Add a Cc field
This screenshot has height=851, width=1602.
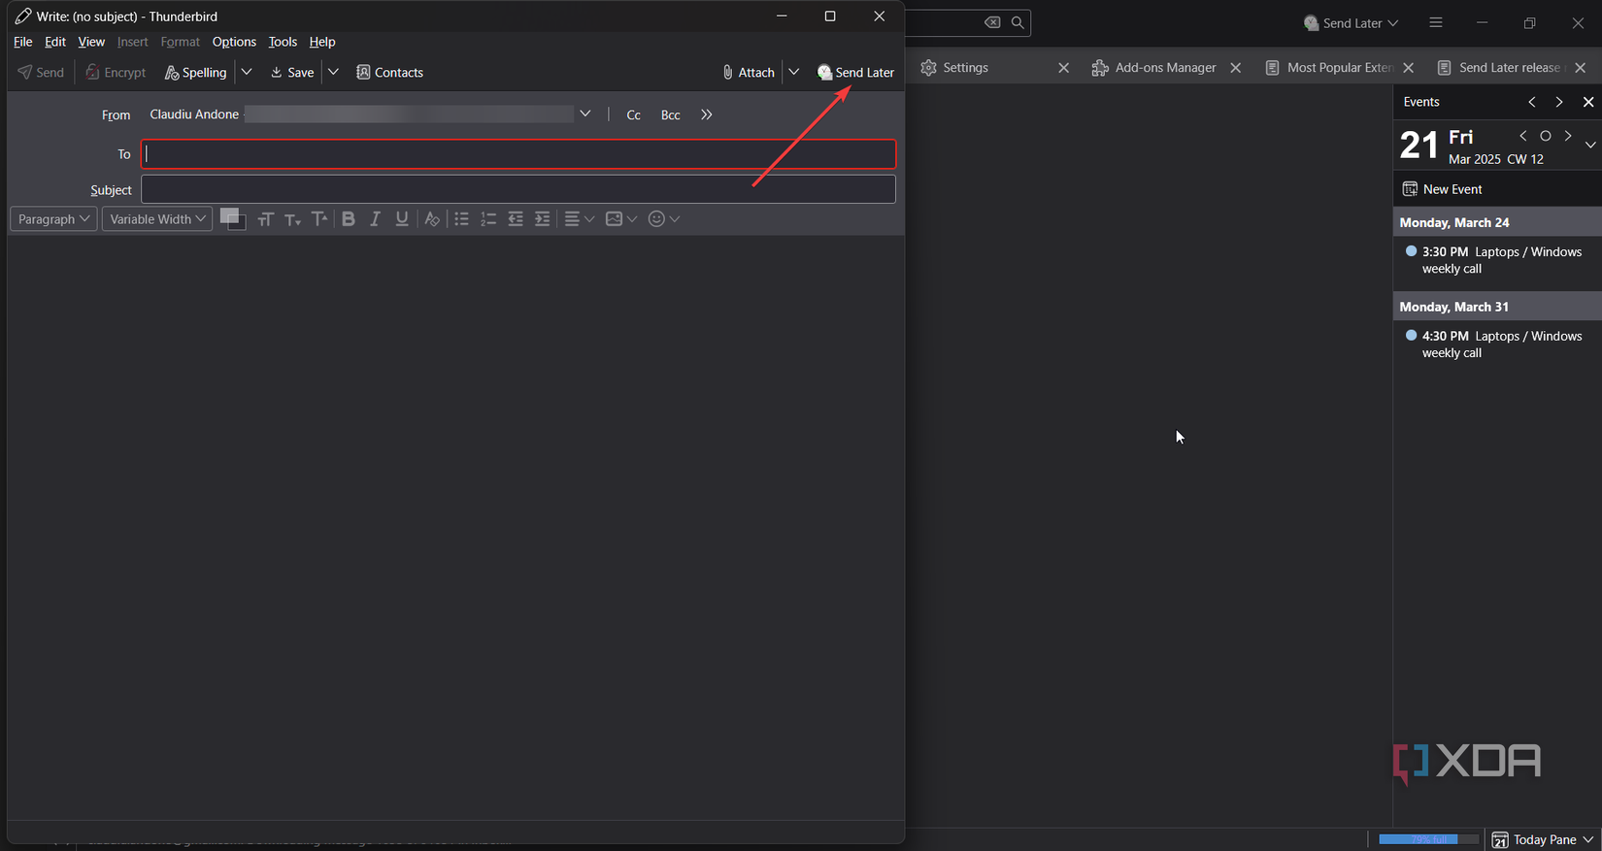click(634, 115)
